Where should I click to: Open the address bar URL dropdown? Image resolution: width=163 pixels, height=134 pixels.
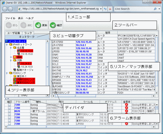pos(101,9)
